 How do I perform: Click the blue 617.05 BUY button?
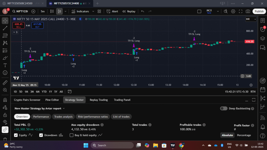[x=38, y=25]
